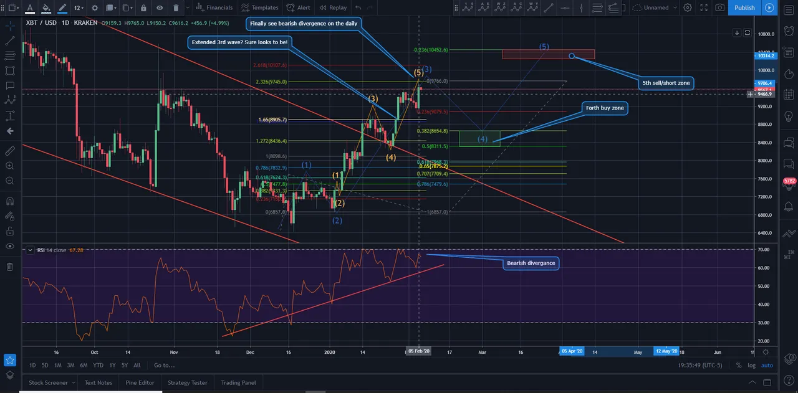The height and width of the screenshot is (393, 798).
Task: Open the line color swatch pen icon
Action: click(62, 8)
